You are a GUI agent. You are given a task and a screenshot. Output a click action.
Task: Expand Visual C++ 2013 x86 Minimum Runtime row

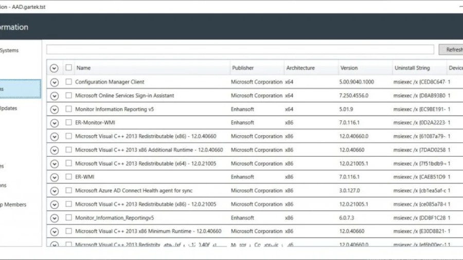click(55, 231)
